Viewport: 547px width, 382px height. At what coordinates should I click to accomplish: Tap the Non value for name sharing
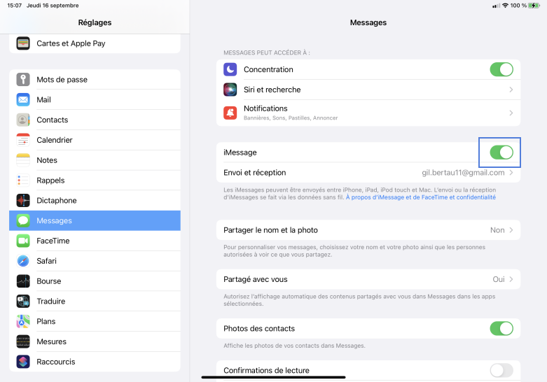click(497, 230)
